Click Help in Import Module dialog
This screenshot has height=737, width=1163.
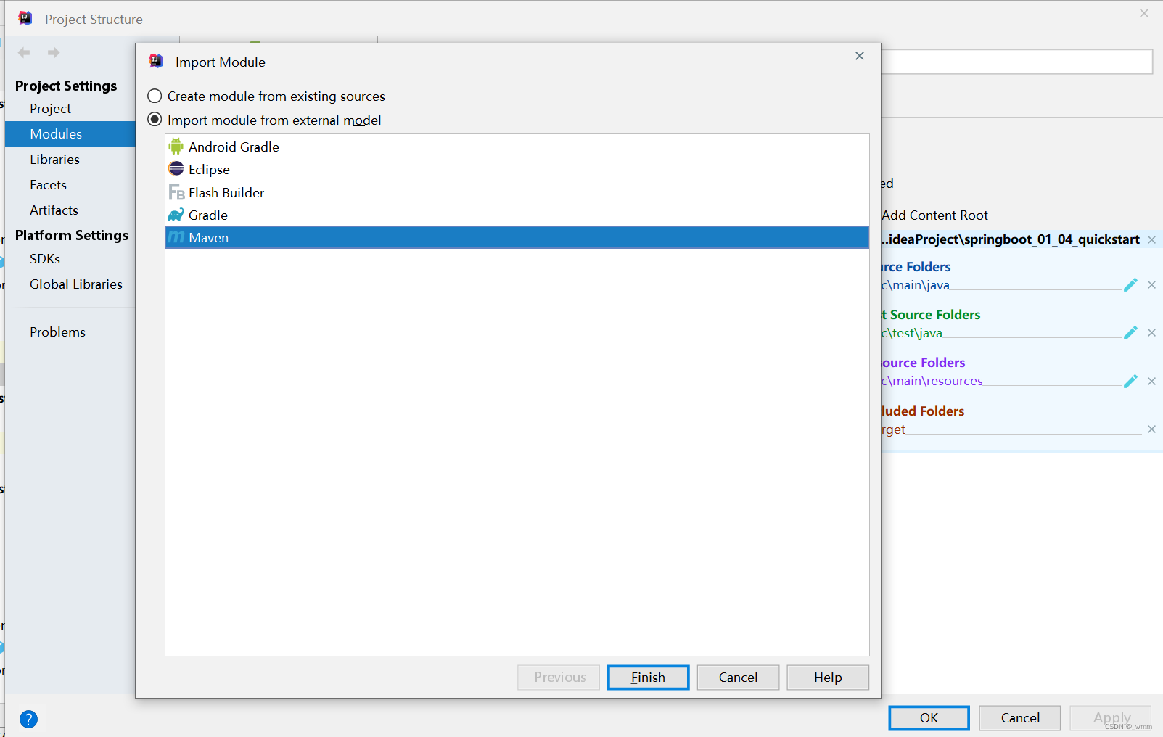pyautogui.click(x=828, y=677)
